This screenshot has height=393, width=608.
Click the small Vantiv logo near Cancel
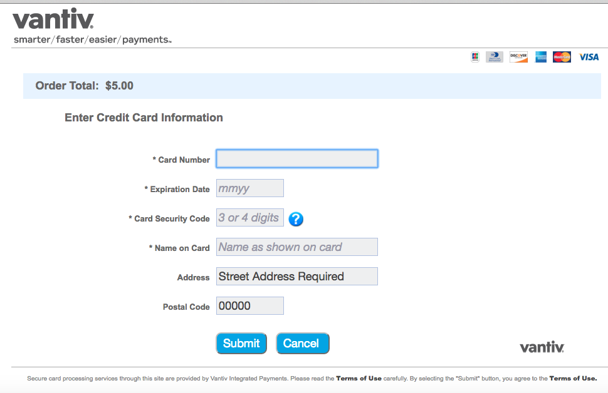[x=542, y=347]
